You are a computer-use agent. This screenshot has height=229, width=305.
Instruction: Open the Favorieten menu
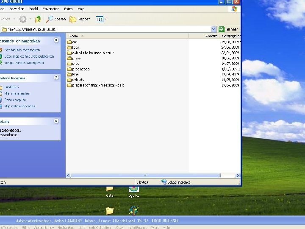click(x=51, y=8)
